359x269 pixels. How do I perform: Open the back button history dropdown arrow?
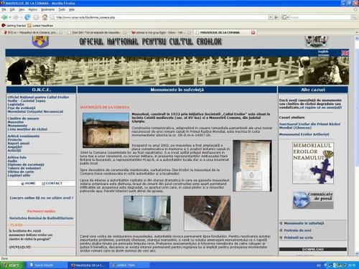coord(10,17)
